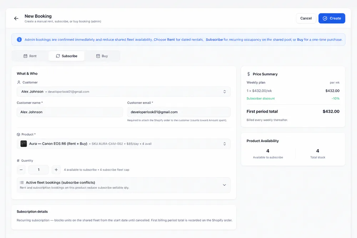The image size is (357, 238).
Task: Click the list icon beside Active fleet bookings
Action: [22, 182]
